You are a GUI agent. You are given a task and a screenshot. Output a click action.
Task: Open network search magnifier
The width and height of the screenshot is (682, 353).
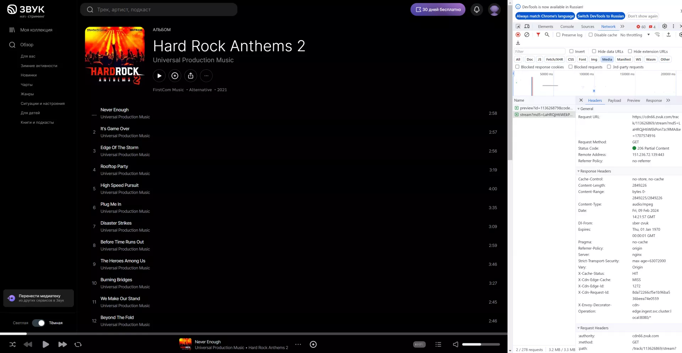(x=547, y=35)
